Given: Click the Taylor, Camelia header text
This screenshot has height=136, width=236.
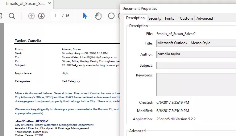Looking at the screenshot, I should (28, 41).
